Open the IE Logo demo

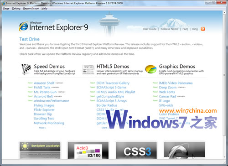[x=165, y=101]
